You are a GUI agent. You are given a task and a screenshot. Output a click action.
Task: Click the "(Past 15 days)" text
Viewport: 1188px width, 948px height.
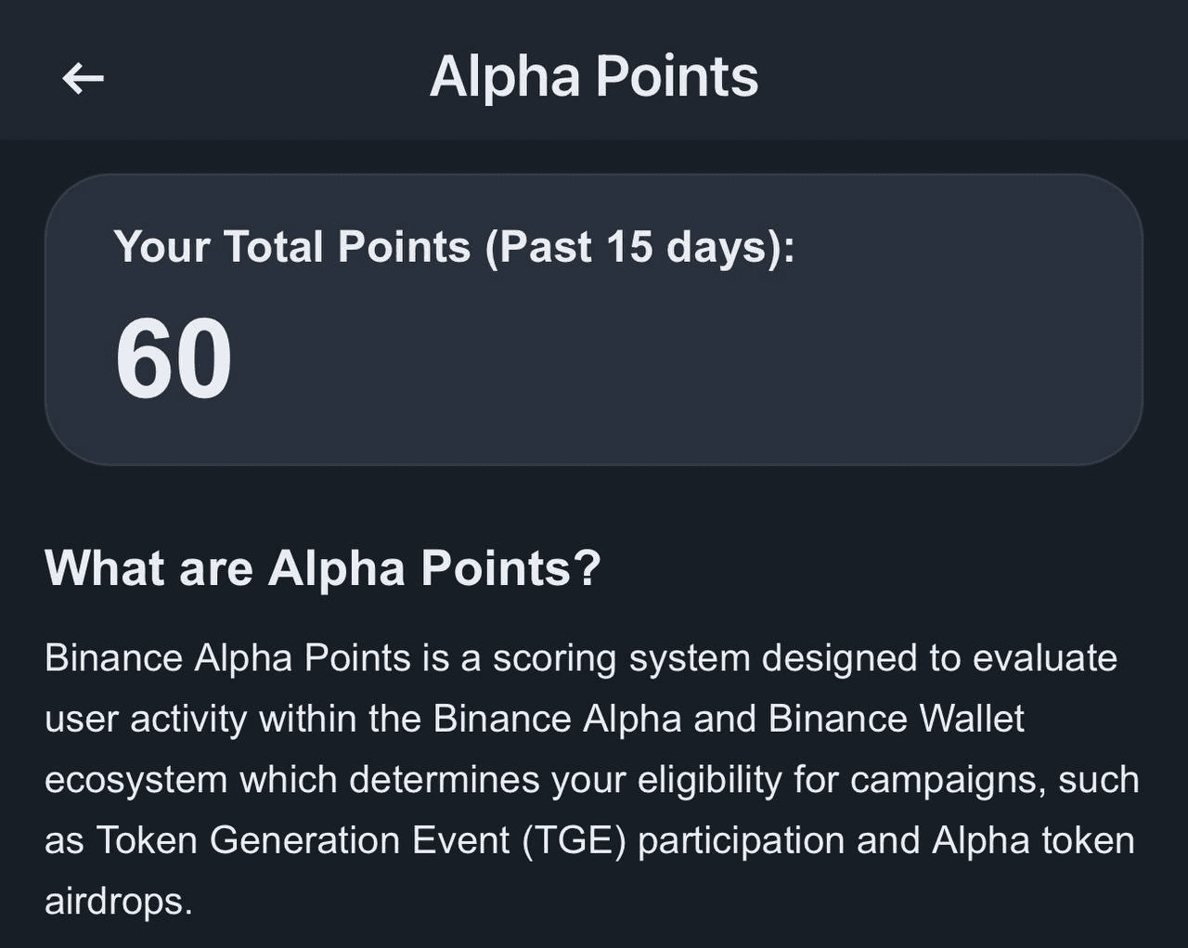(x=639, y=247)
